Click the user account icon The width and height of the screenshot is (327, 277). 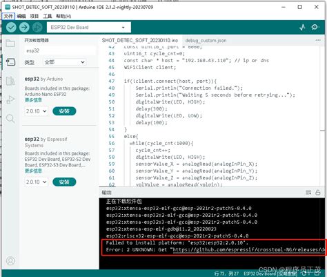click(10, 260)
